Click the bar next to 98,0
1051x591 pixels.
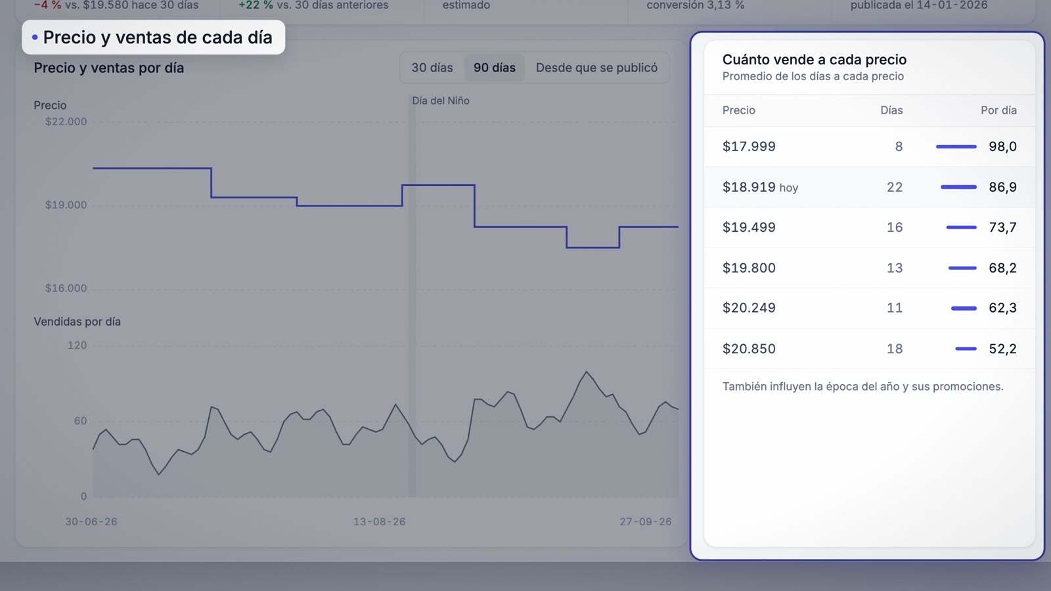[x=956, y=146]
